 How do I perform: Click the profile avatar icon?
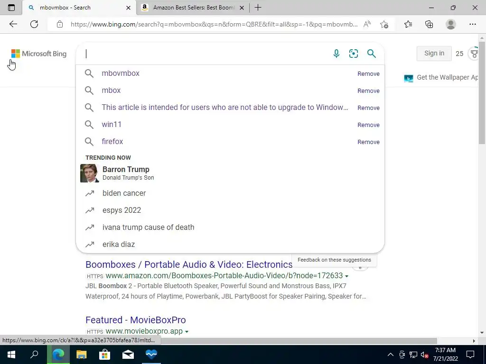point(451,24)
